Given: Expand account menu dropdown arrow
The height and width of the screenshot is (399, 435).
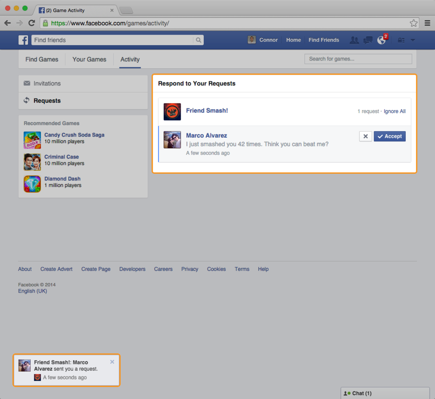Looking at the screenshot, I should tap(413, 40).
